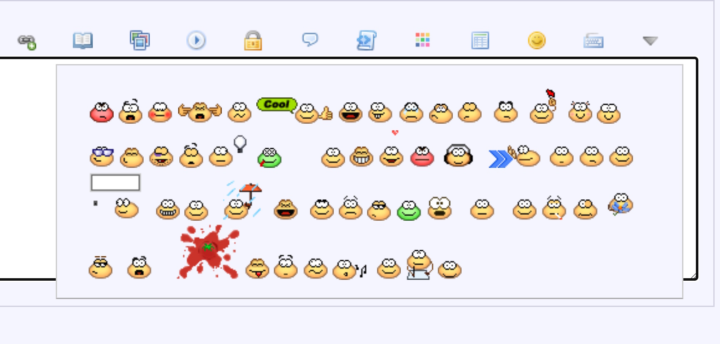The width and height of the screenshot is (720, 344).
Task: Click the empty white box in smiley panel
Action: point(115,182)
